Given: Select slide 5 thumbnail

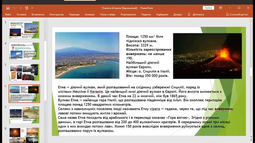Looking at the screenshot, I should 24,72.
